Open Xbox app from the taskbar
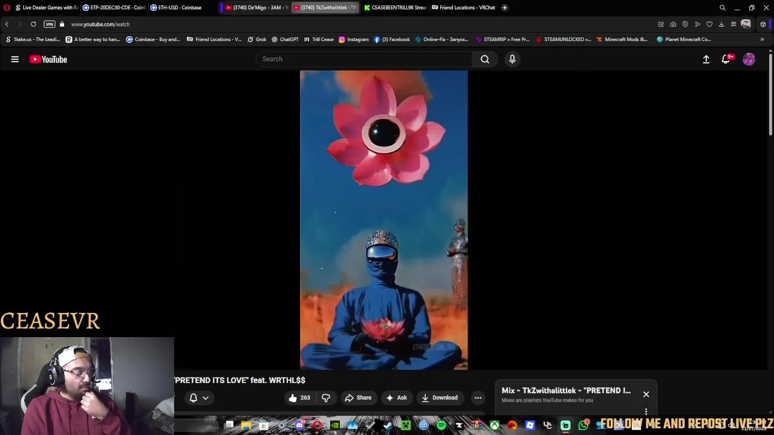774x435 pixels. coord(495,425)
